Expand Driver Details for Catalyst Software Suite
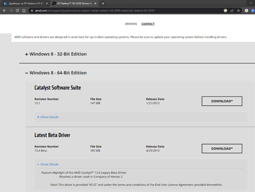The width and height of the screenshot is (255, 192). click(x=48, y=117)
